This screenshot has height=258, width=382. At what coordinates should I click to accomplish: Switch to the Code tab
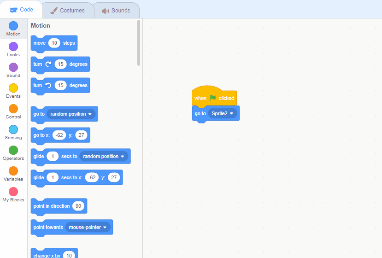(21, 10)
